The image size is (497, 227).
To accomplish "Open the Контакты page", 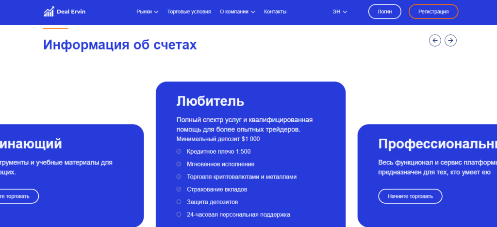I will [x=275, y=12].
